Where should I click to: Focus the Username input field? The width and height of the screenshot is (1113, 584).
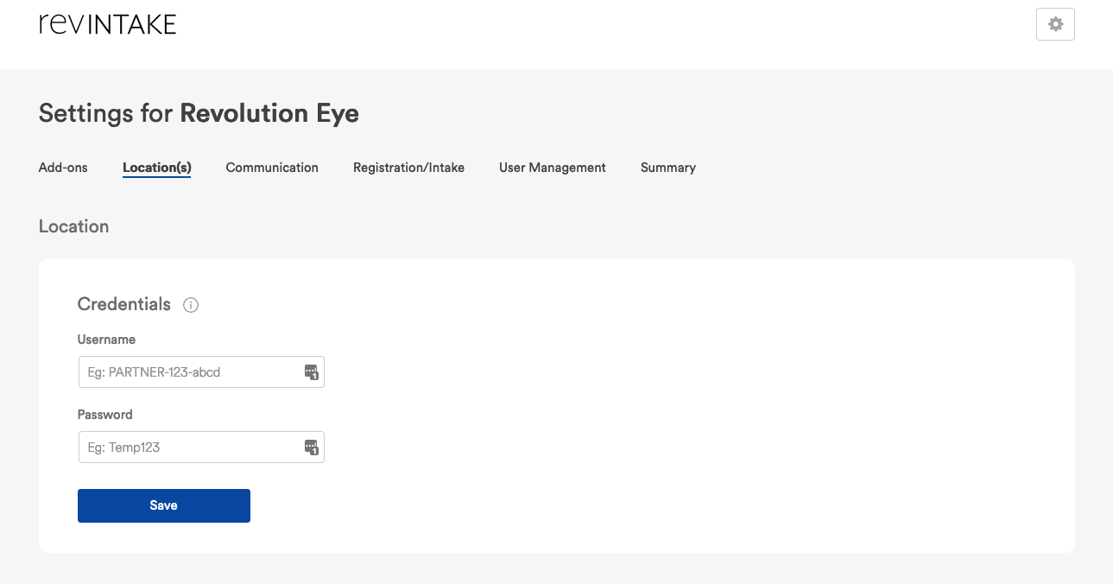(190, 372)
